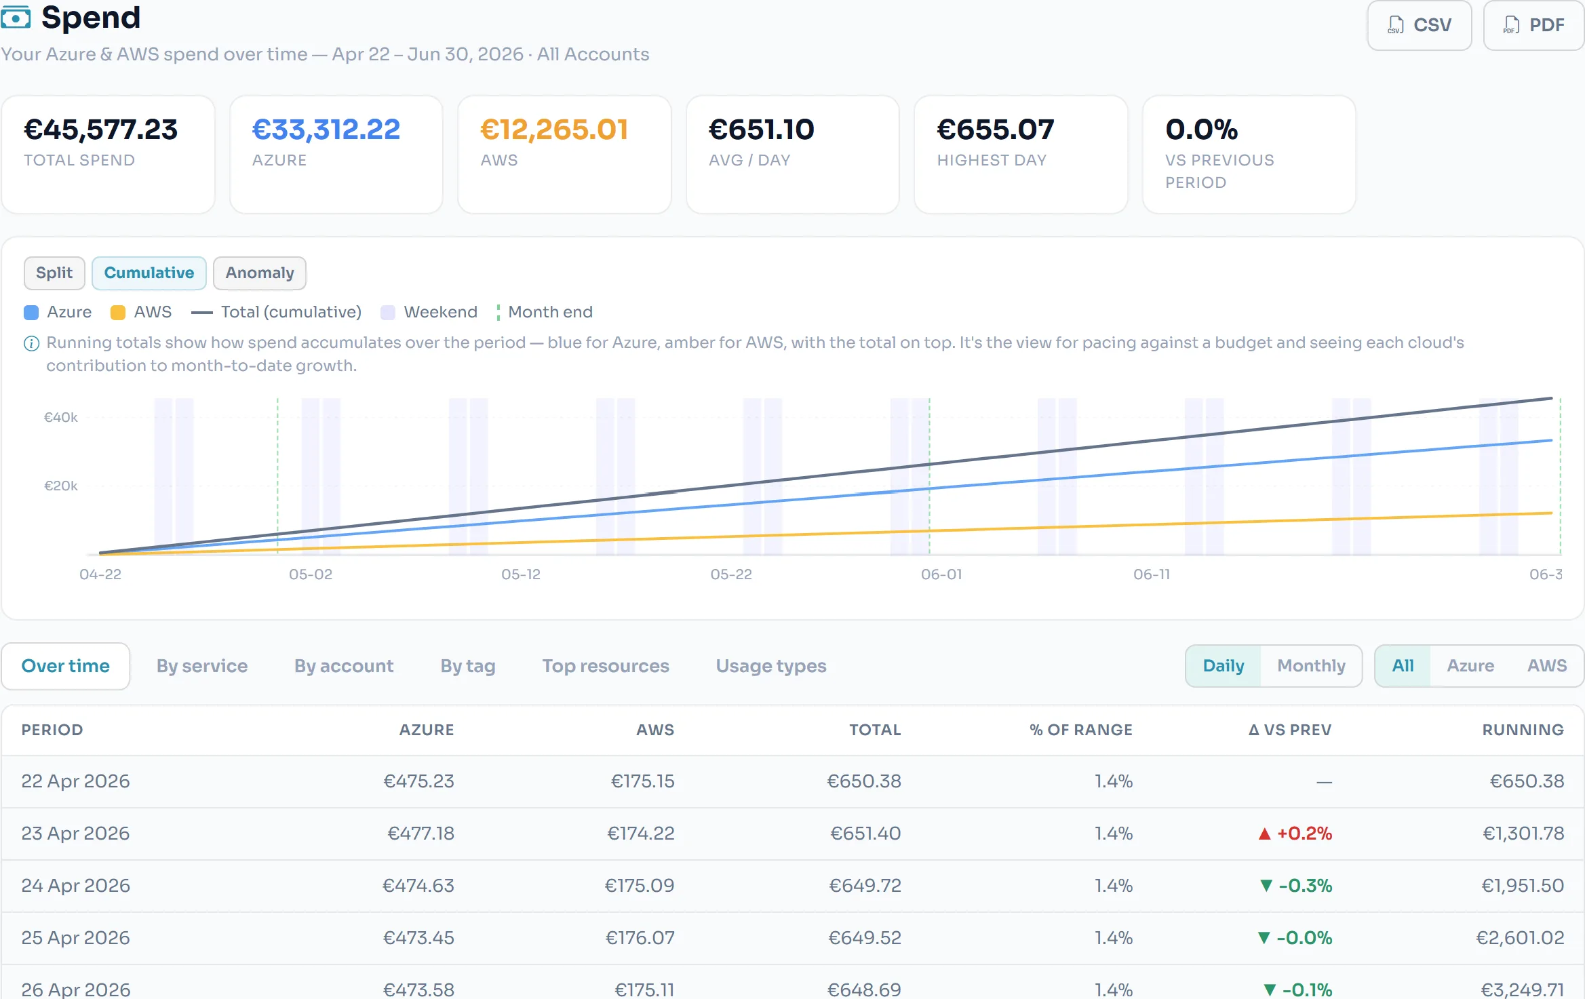Click the green -0.3% down arrow
This screenshot has height=999, width=1585.
(x=1266, y=886)
